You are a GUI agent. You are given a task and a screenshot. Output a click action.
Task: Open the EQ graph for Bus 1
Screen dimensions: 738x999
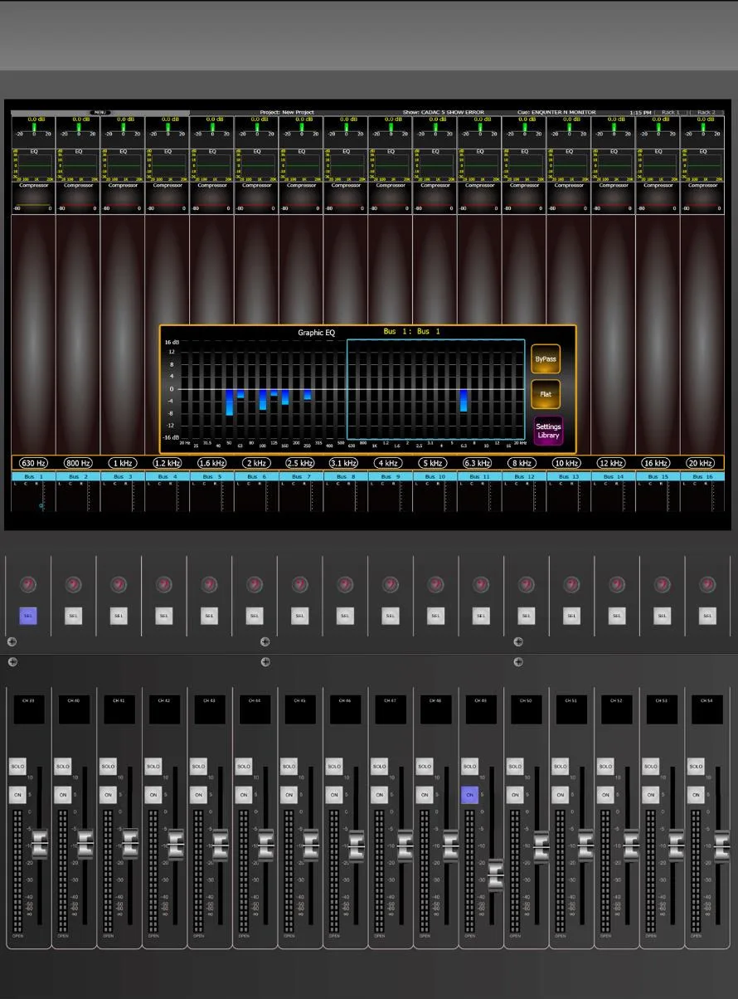coord(34,165)
